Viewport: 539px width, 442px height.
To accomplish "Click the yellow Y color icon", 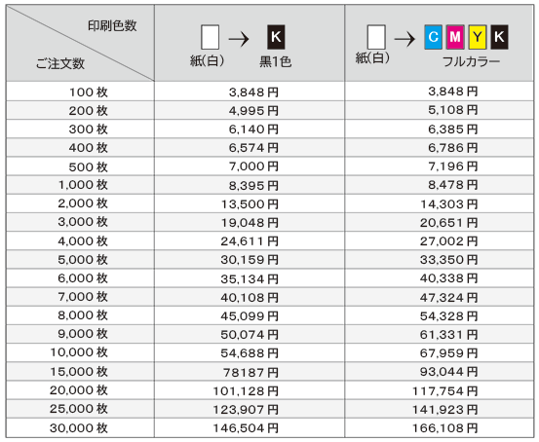I will [478, 37].
